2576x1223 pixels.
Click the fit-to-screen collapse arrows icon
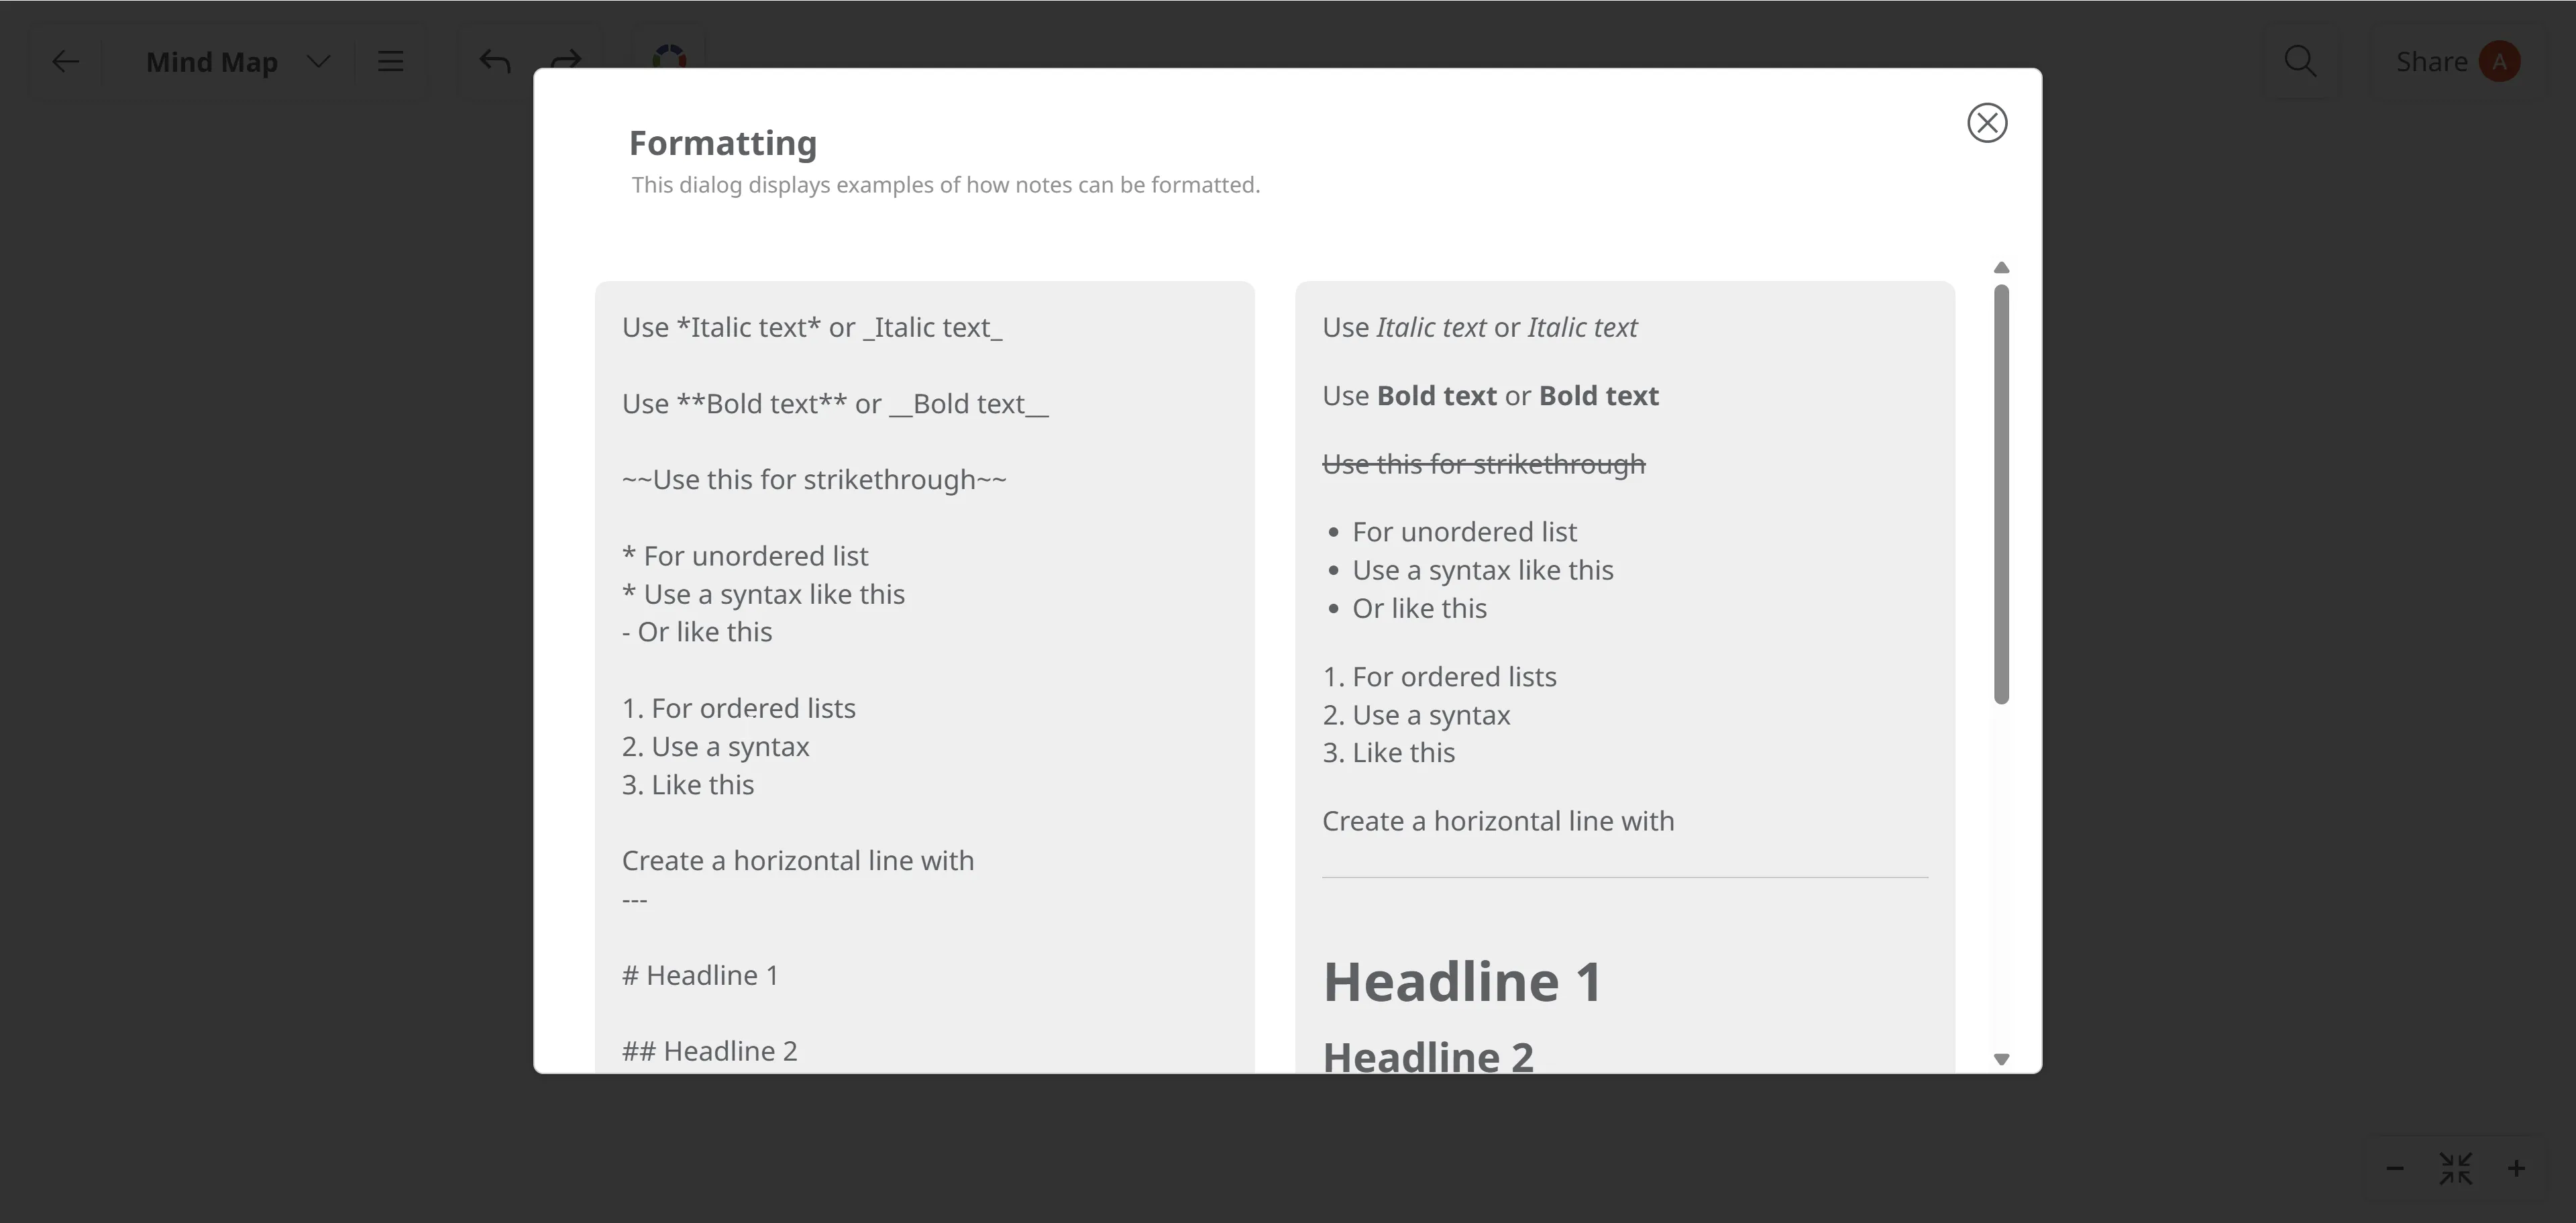[2456, 1168]
